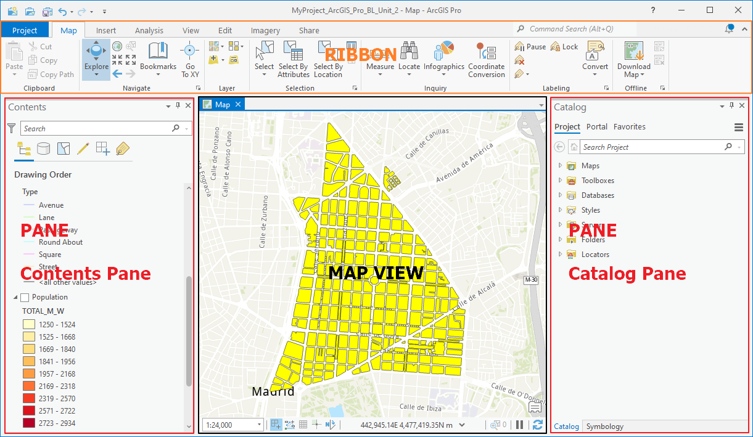Toggle Pause labeling

pyautogui.click(x=530, y=47)
